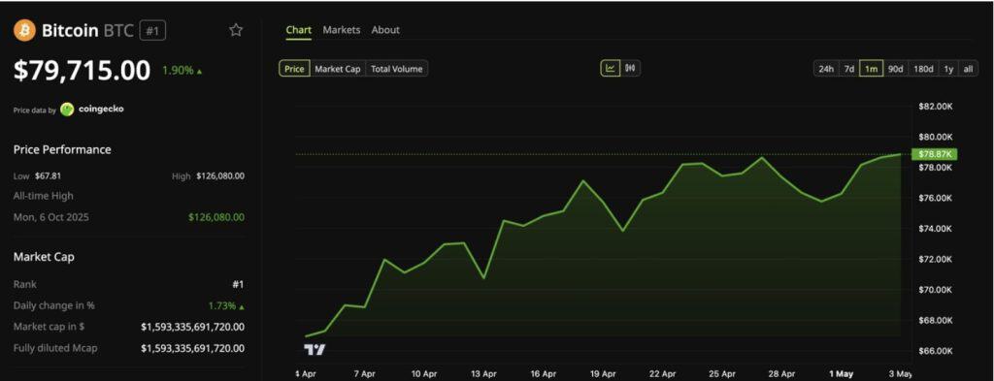Click the Rank row #1 value
This screenshot has height=381, width=994.
click(x=238, y=285)
